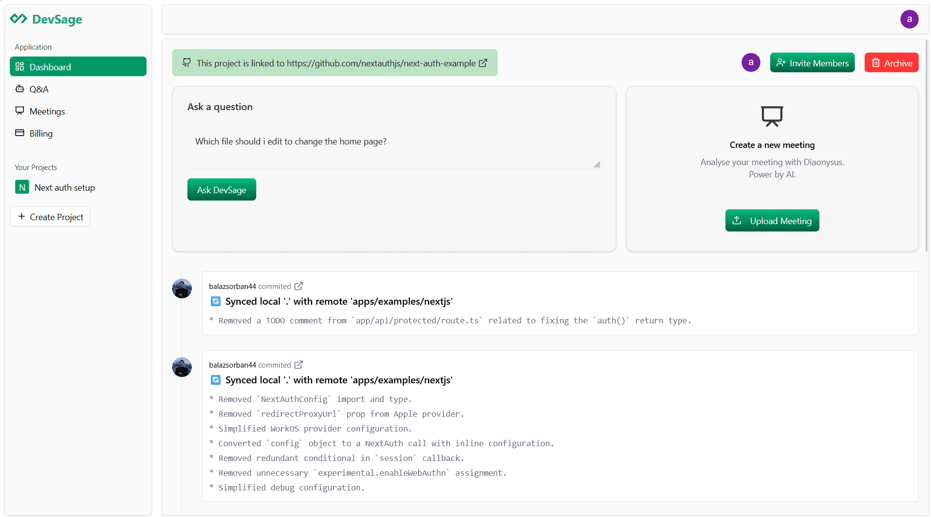Select the Dashboard grid icon
This screenshot has height=517, width=931.
pos(20,66)
